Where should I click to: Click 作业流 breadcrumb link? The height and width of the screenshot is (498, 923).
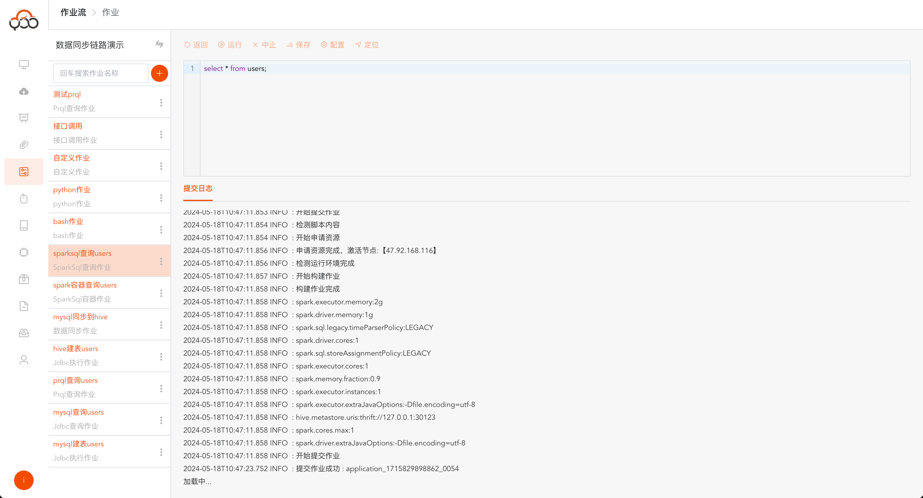[73, 13]
